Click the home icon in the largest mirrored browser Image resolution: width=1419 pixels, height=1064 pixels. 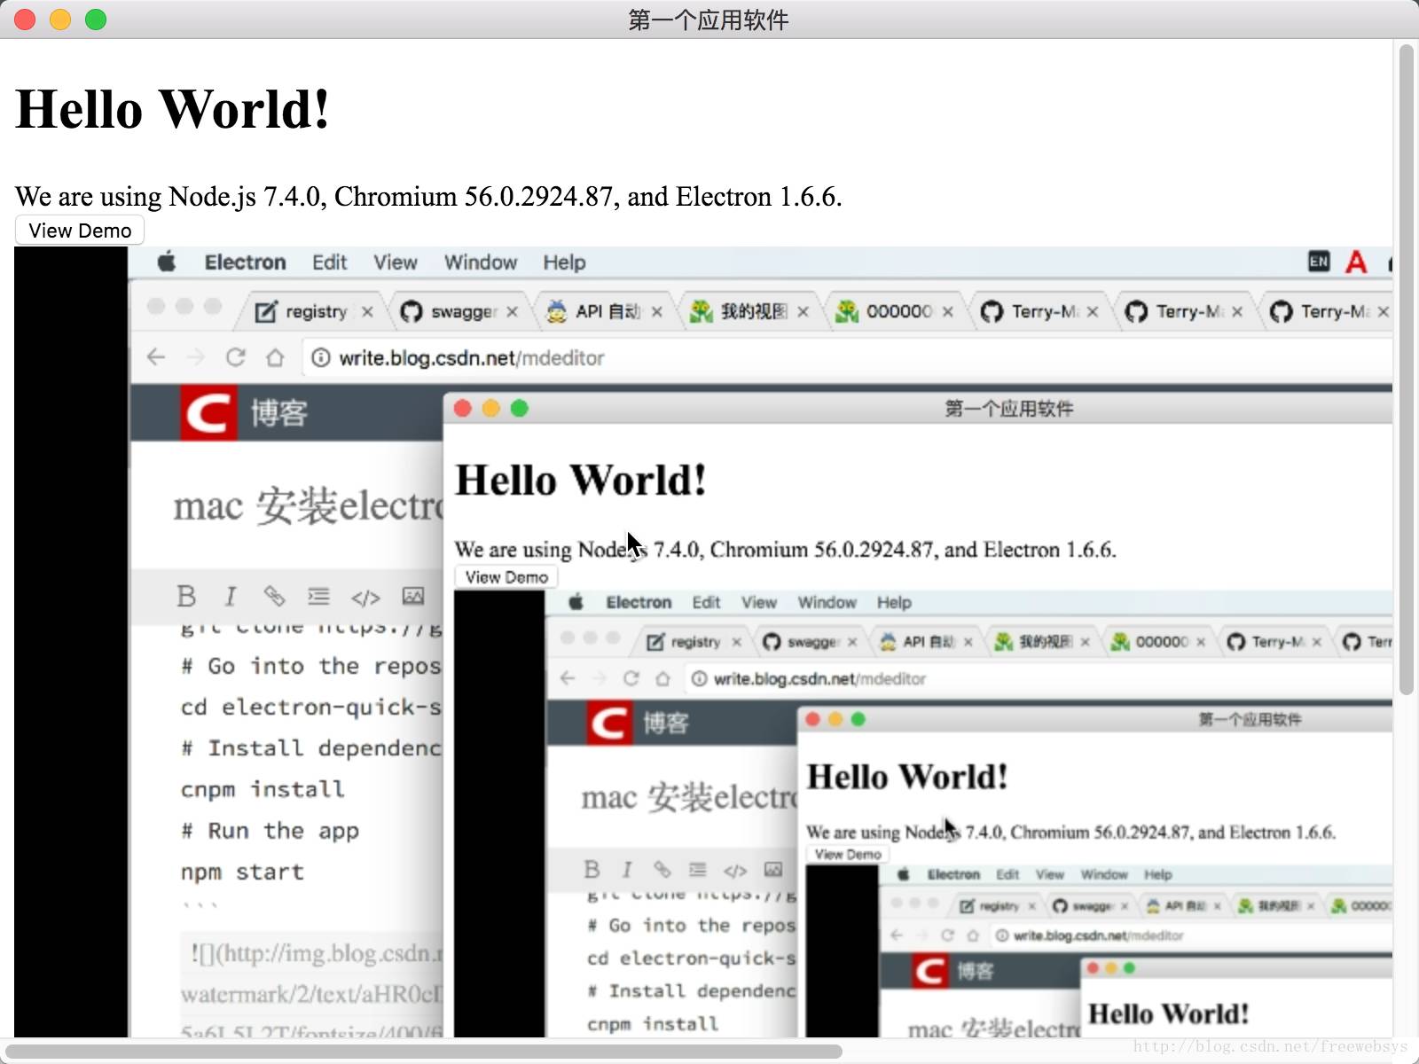coord(275,357)
